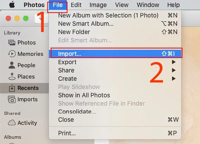Expand the Export submenu arrow
200x144 pixels.
173,62
